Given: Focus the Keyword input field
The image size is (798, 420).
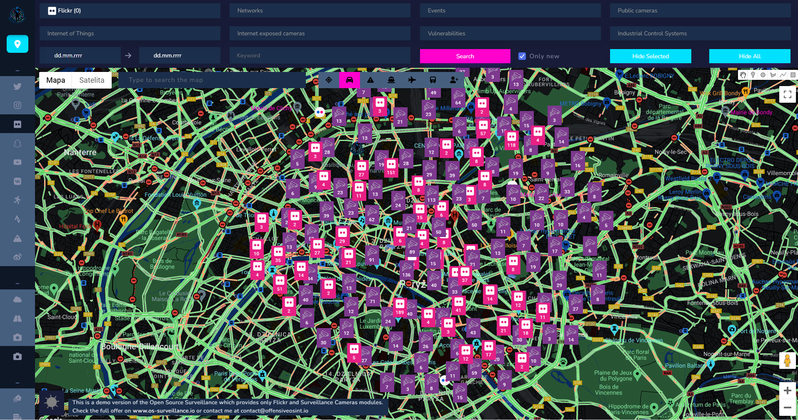Looking at the screenshot, I should point(320,55).
